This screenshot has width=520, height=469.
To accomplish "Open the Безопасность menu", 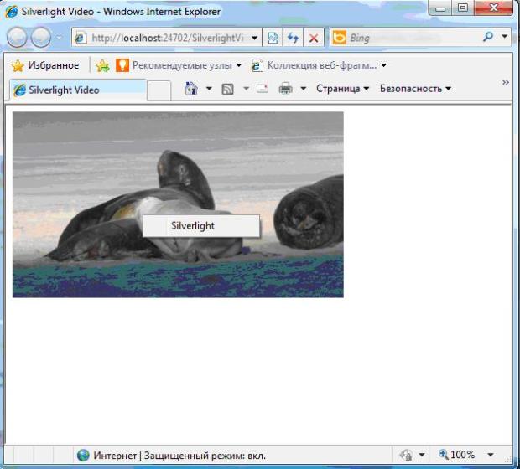I will (414, 89).
